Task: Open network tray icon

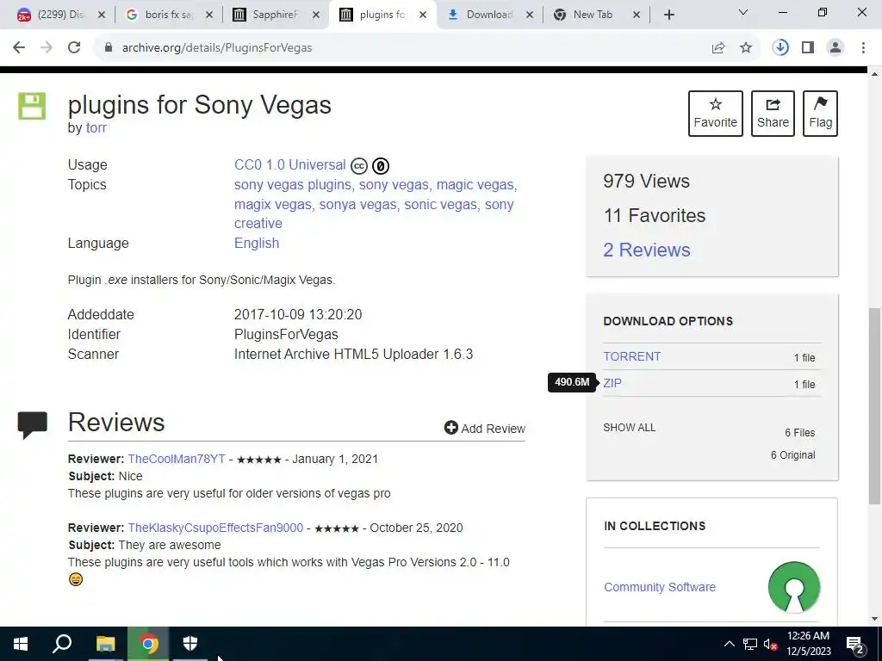Action: 750,644
